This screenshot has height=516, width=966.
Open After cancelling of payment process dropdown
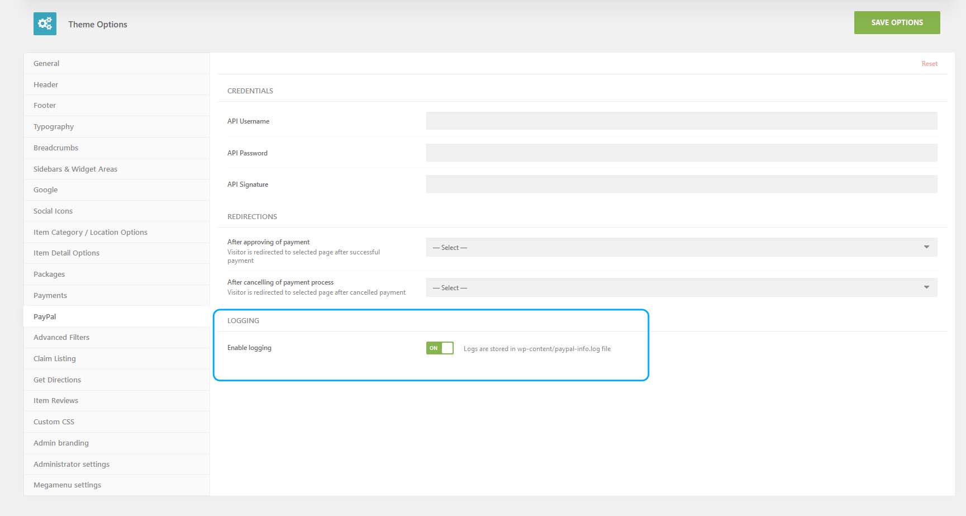tap(682, 287)
